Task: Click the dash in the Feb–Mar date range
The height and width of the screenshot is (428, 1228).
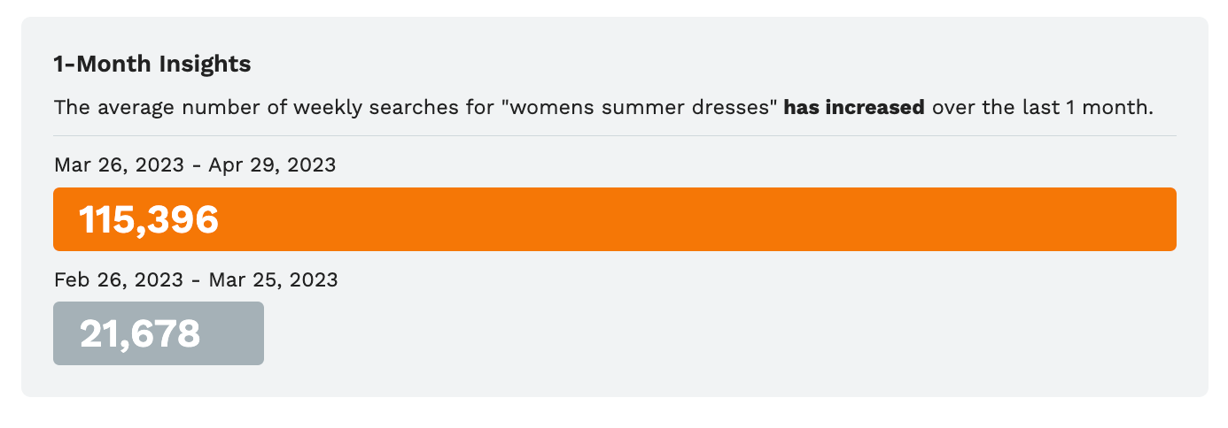Action: click(x=198, y=280)
